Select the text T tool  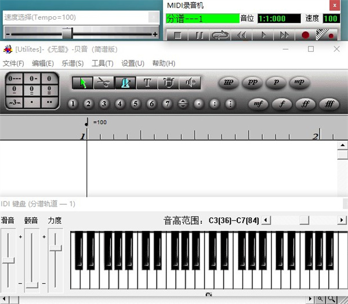[x=147, y=83]
